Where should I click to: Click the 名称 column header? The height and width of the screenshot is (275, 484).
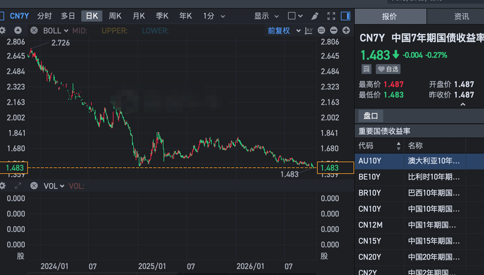415,146
